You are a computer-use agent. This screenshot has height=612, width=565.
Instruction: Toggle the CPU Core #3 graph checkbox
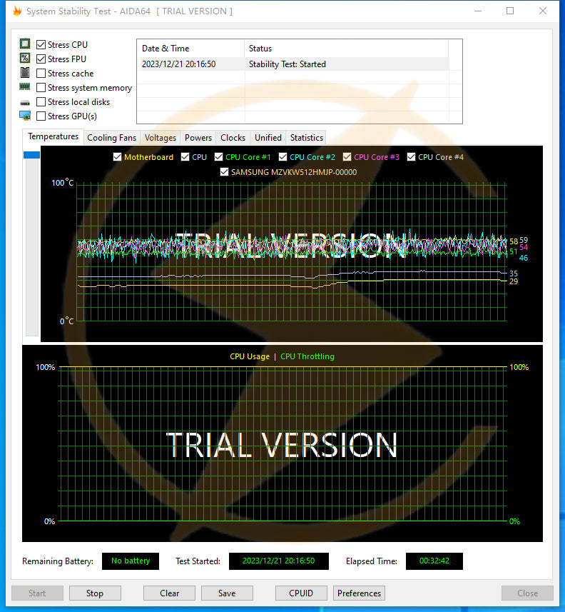347,157
